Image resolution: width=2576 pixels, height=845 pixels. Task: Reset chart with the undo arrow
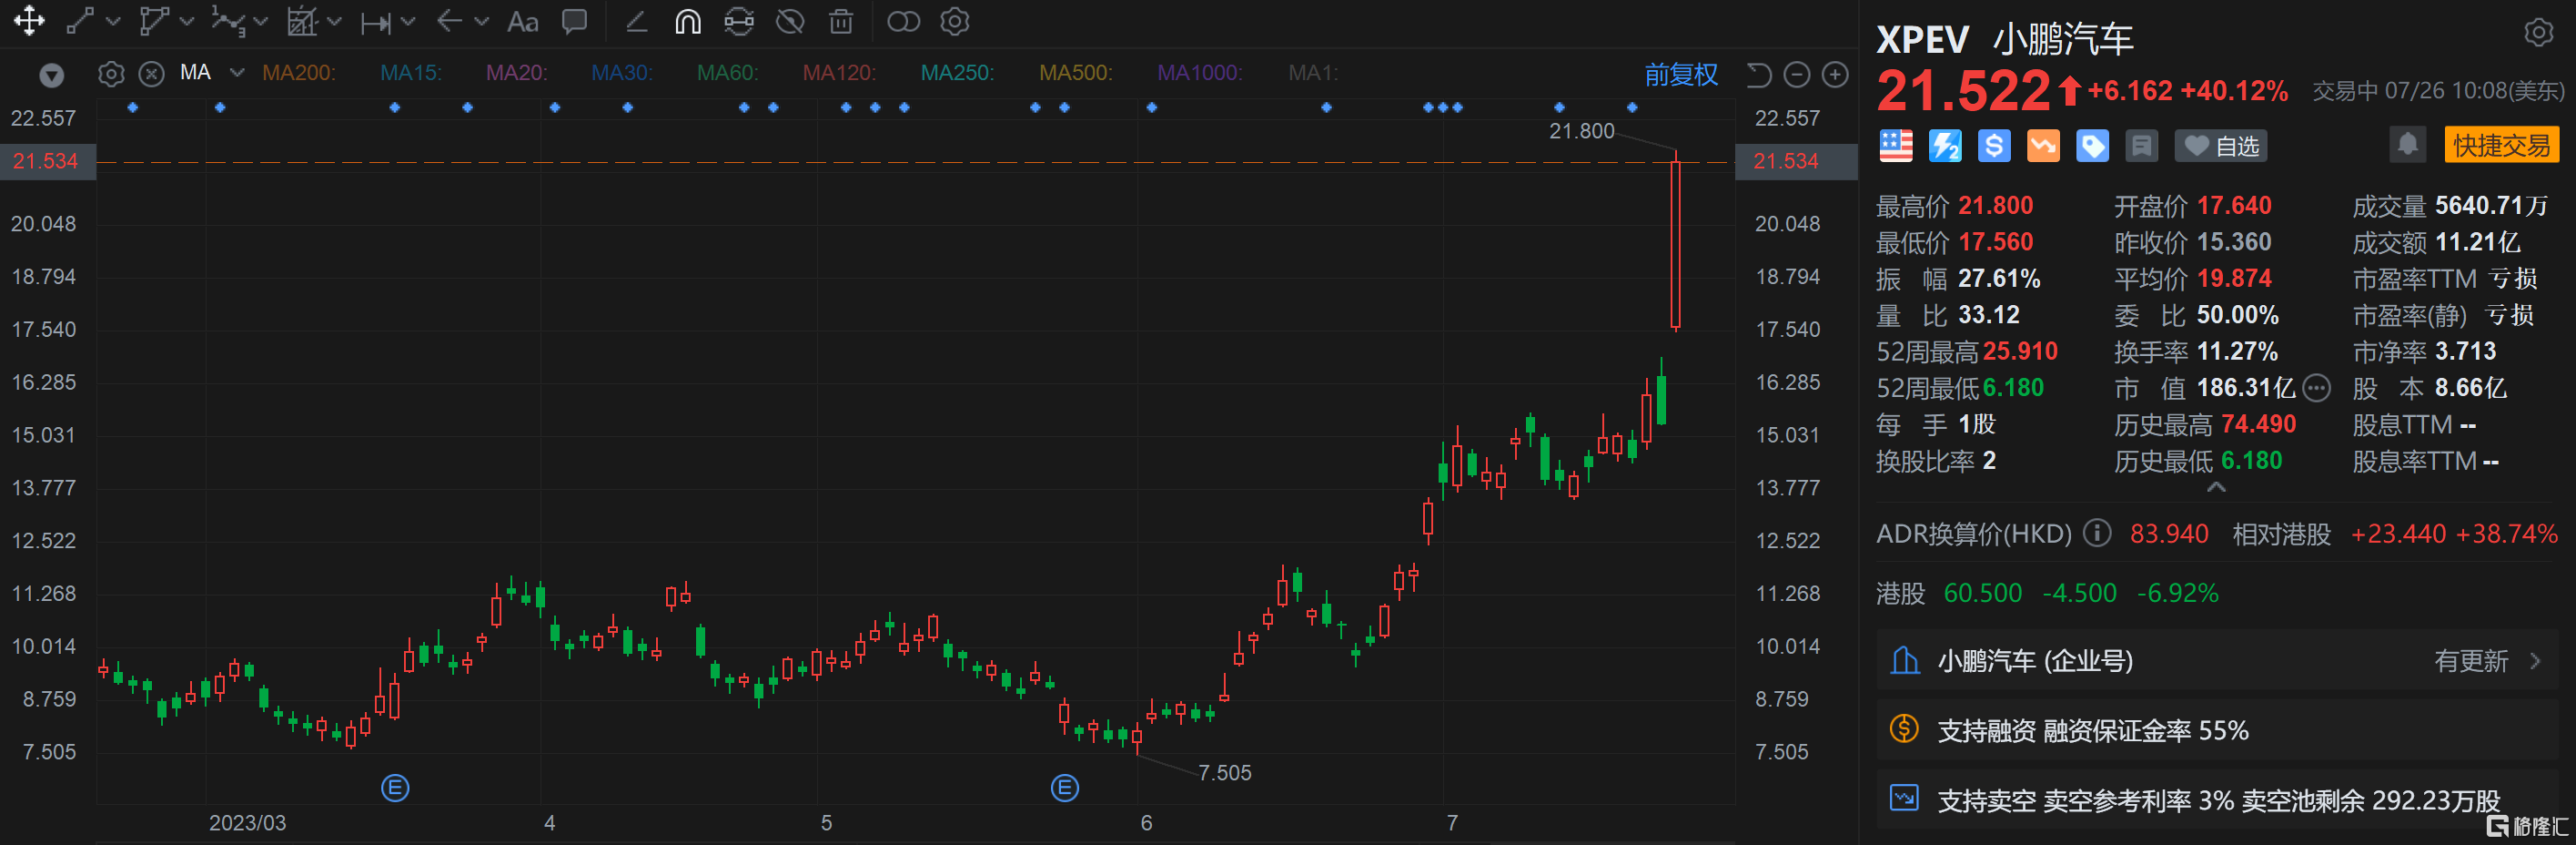(x=1758, y=74)
